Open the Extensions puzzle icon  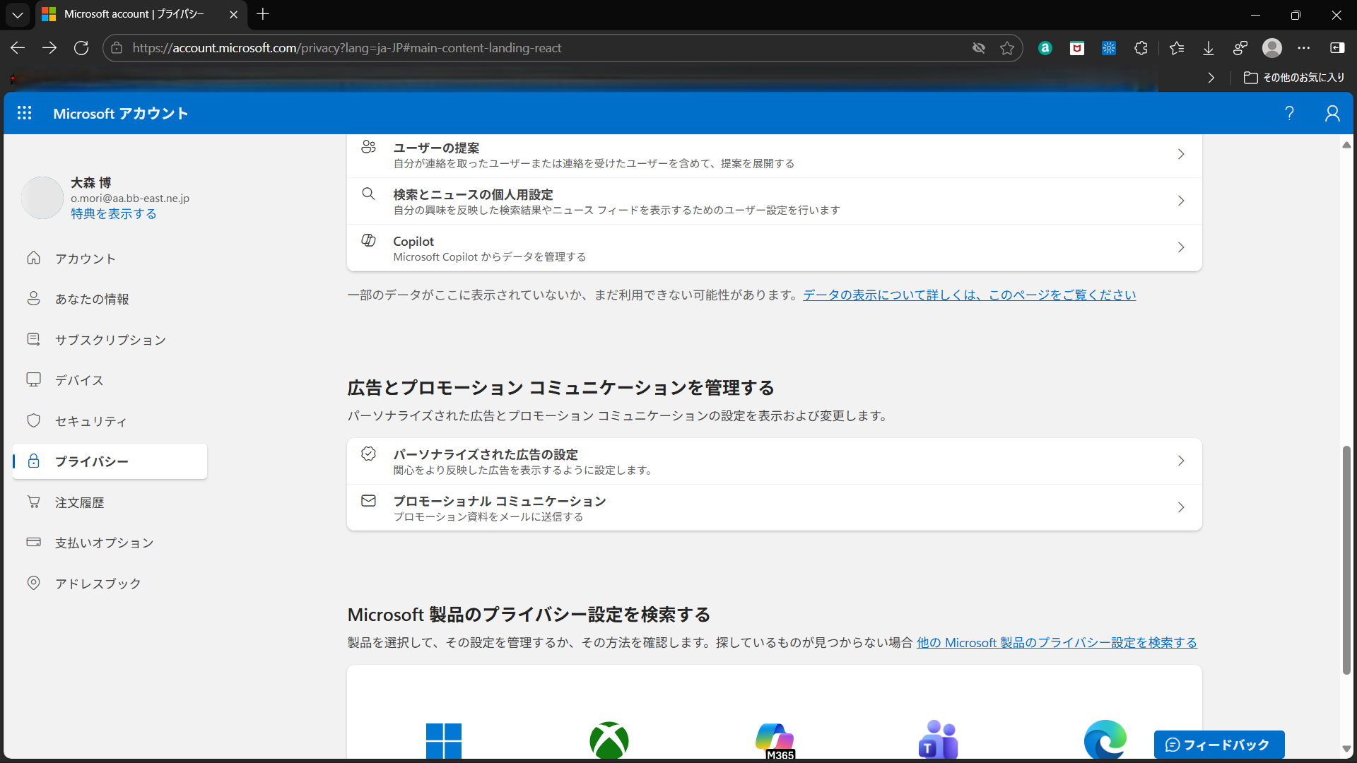click(x=1141, y=48)
